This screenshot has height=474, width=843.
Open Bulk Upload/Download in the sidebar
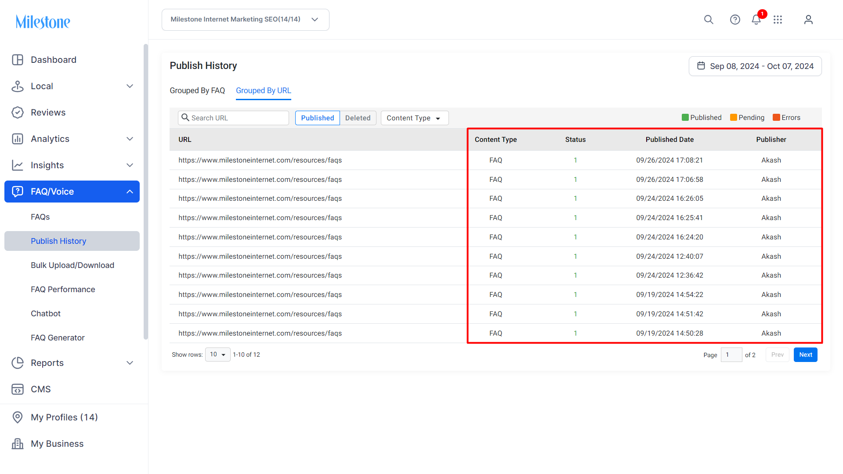pyautogui.click(x=72, y=265)
